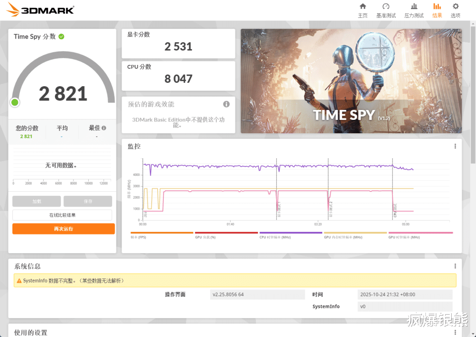Click info icon next to 最佳

click(104, 128)
